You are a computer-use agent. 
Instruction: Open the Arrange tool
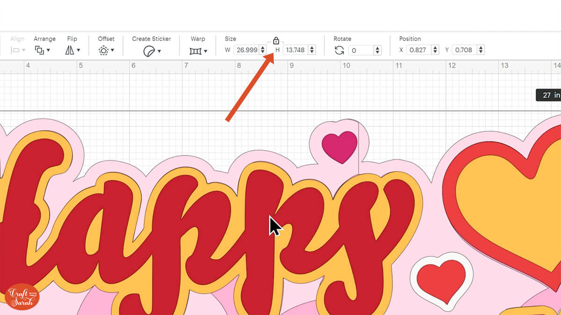[x=39, y=50]
